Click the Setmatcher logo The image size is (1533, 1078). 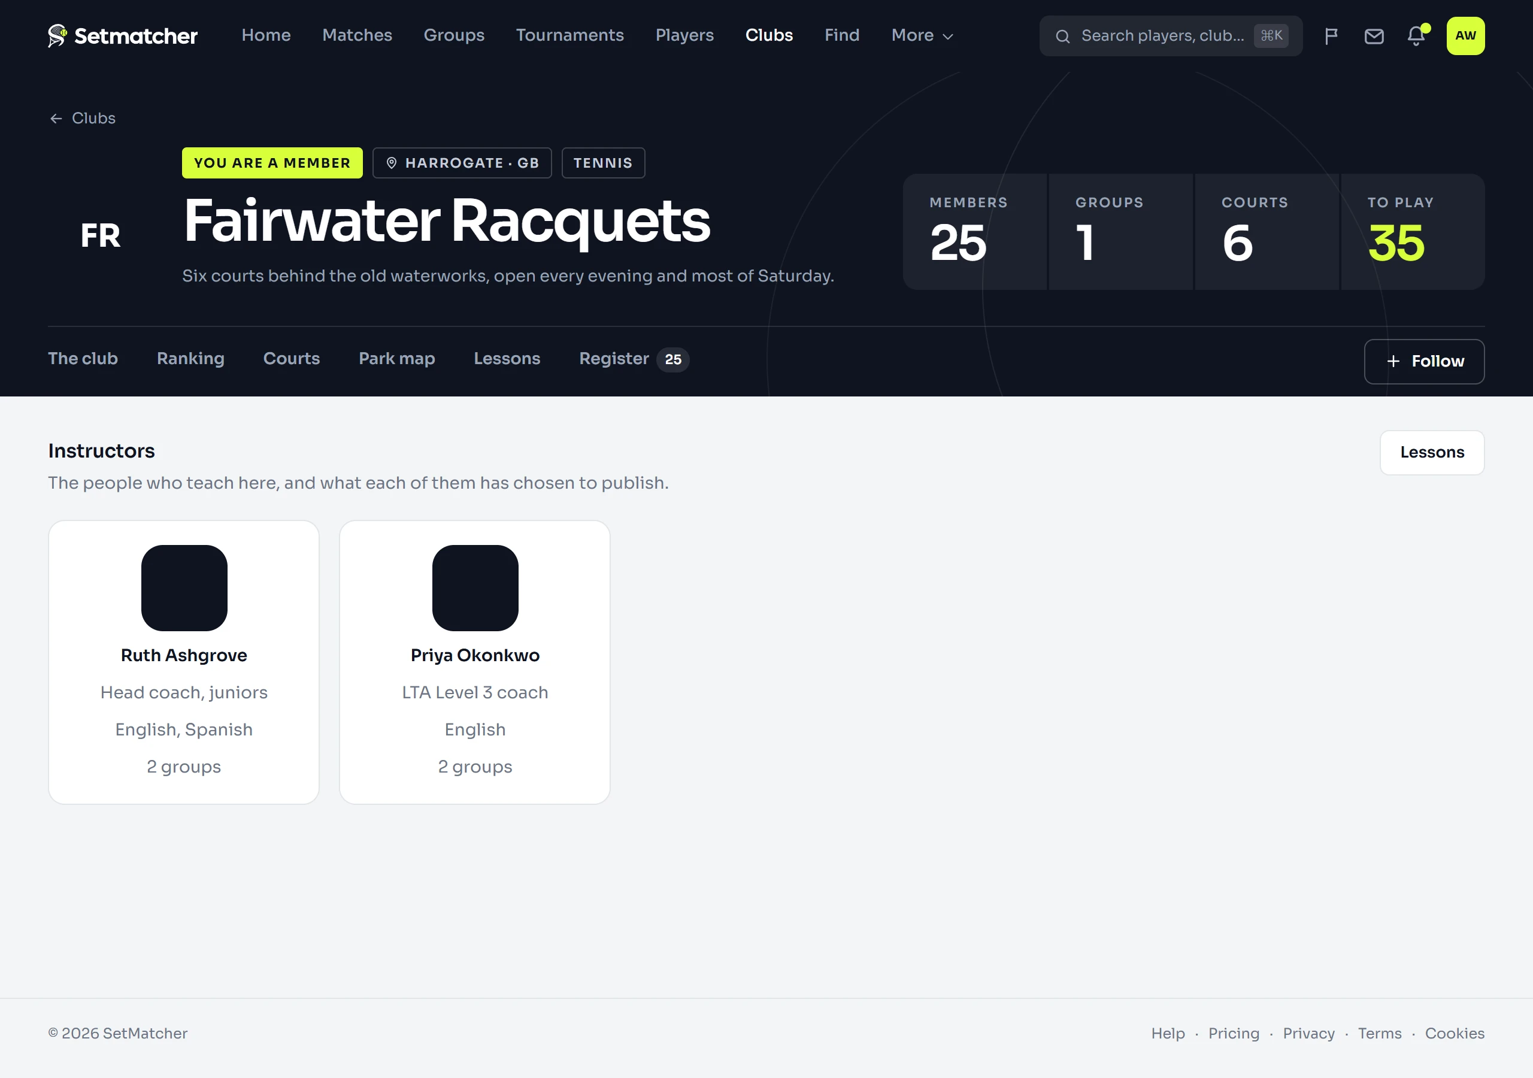(123, 36)
